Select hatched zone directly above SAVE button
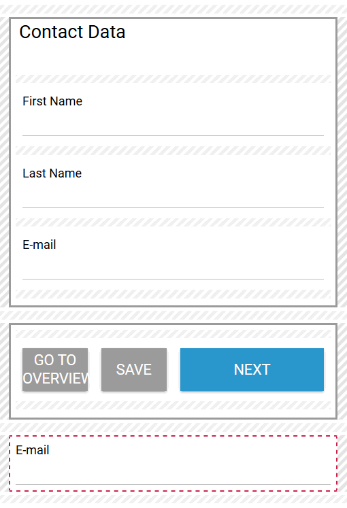Image resolution: width=347 pixels, height=508 pixels. pos(173,334)
